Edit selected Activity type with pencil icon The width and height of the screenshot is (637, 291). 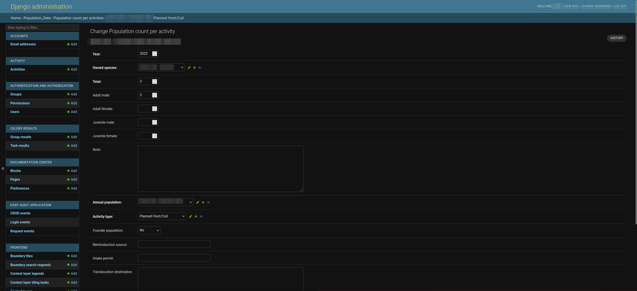pyautogui.click(x=190, y=216)
